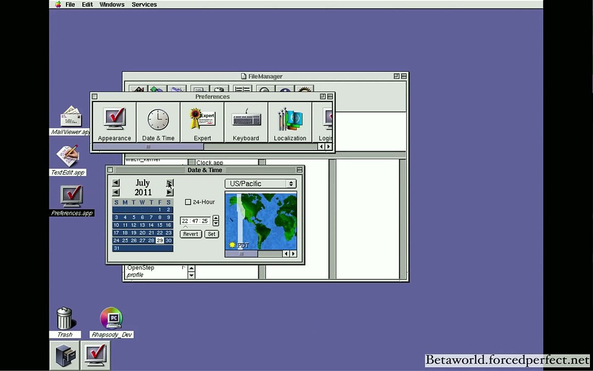The image size is (593, 371).
Task: Select OpenStep in FileManager list
Action: click(141, 267)
